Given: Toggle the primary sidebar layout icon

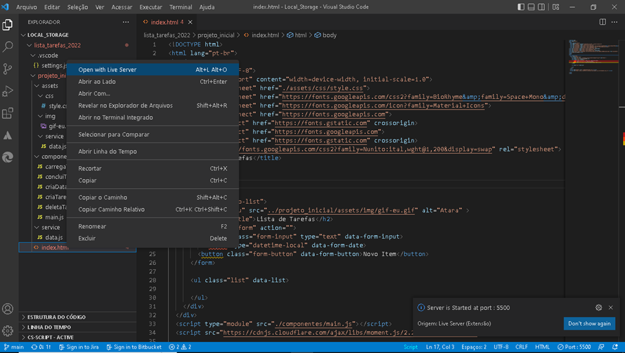Looking at the screenshot, I should (521, 7).
